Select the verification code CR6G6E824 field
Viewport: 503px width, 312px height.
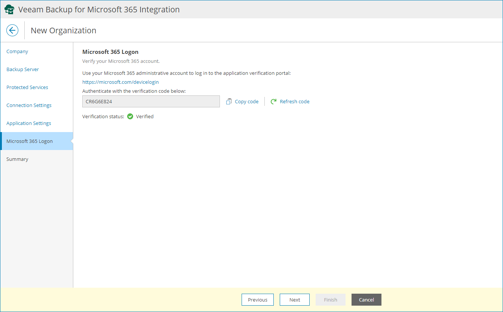tap(151, 101)
